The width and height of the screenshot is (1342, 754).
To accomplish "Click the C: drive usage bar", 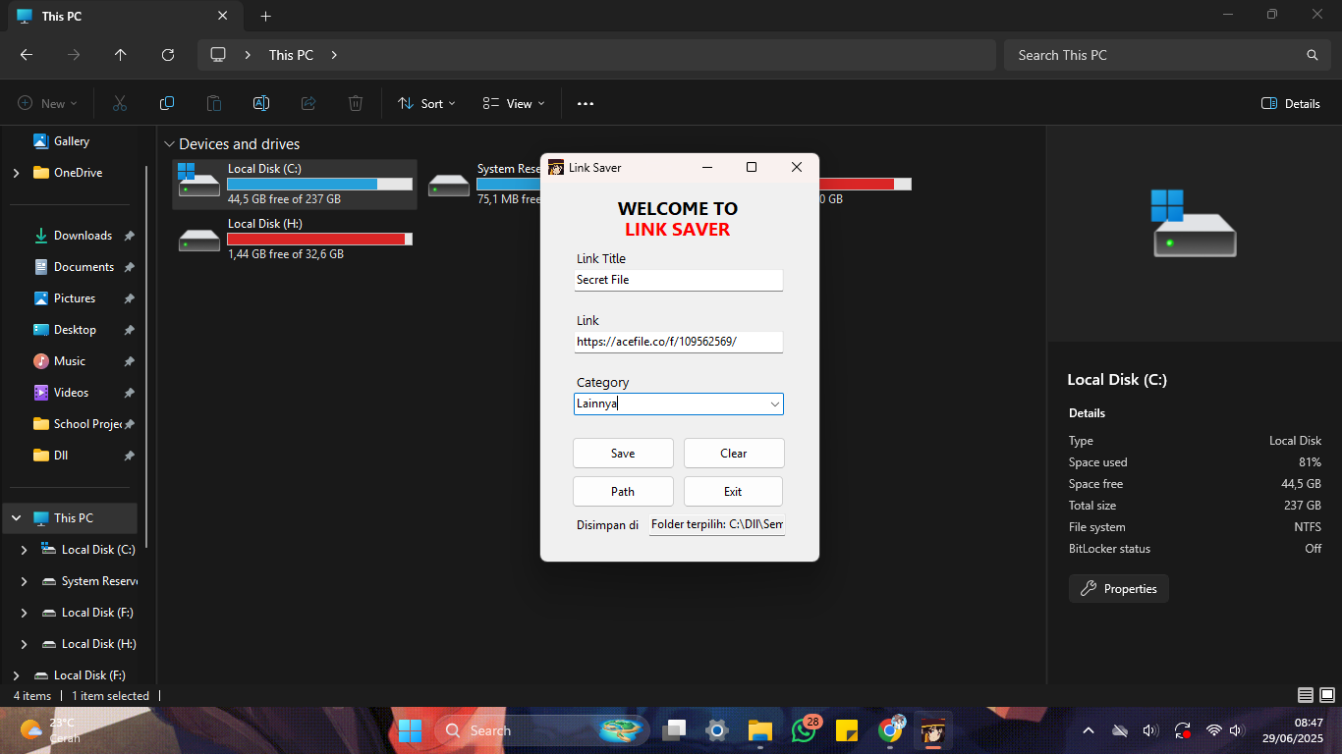I will click(x=318, y=184).
